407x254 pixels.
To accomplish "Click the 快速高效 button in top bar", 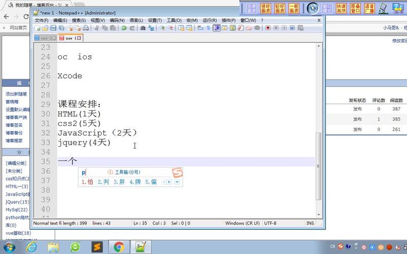I will tap(341, 9).
